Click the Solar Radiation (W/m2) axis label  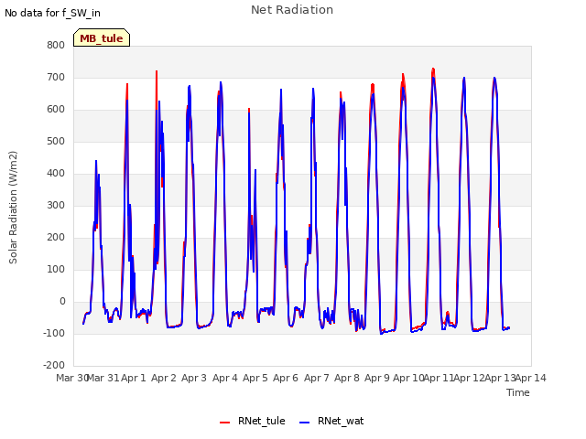coord(13,208)
